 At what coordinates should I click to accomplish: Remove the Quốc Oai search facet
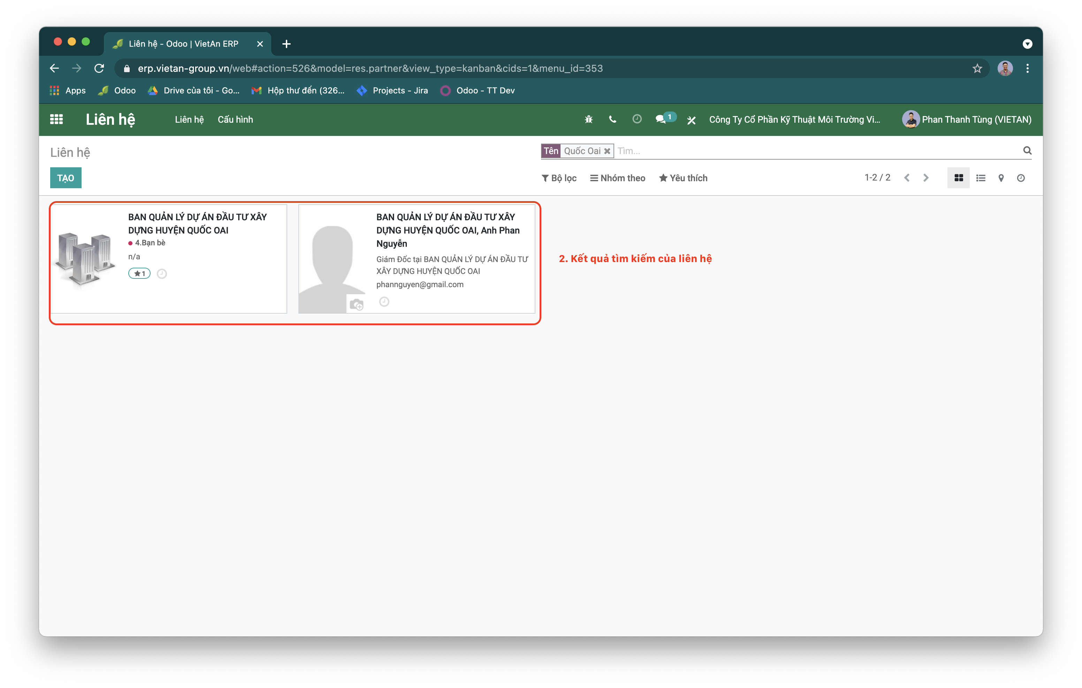pyautogui.click(x=607, y=151)
